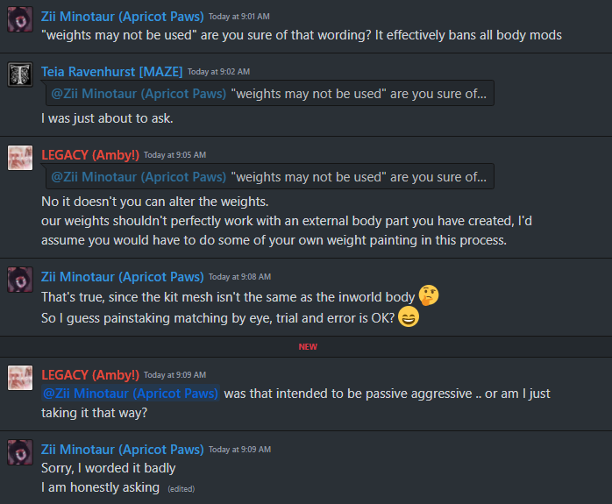Click Zii Minotaur's avatar beside the "Sorry, I worded it badly" message
Image resolution: width=612 pixels, height=504 pixels.
20,452
